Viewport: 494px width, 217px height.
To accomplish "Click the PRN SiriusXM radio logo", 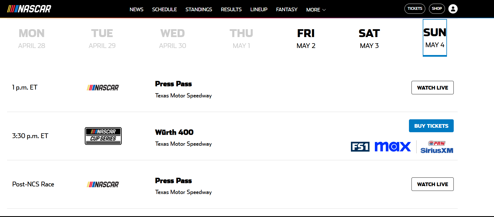I will [437, 147].
